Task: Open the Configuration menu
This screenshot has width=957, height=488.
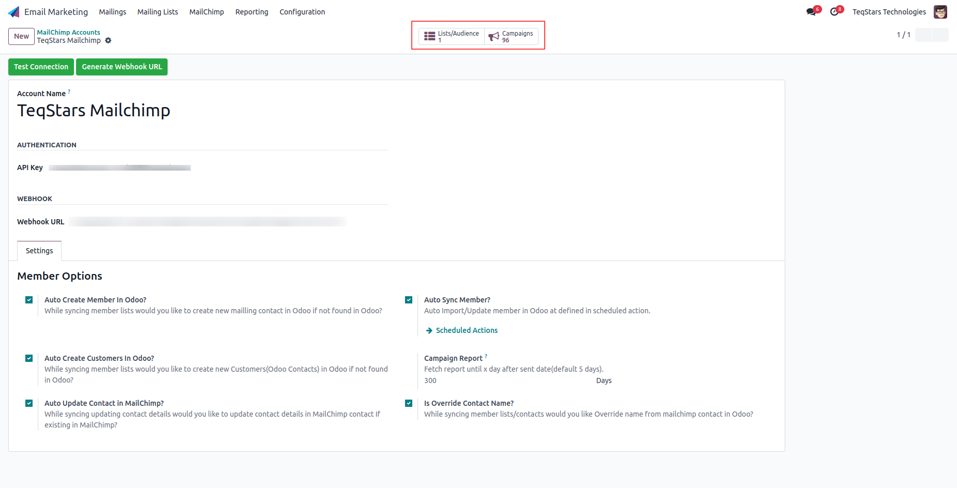Action: [x=302, y=12]
